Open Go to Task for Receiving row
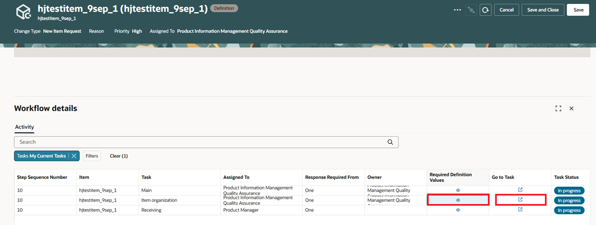The height and width of the screenshot is (225, 596). 520,209
